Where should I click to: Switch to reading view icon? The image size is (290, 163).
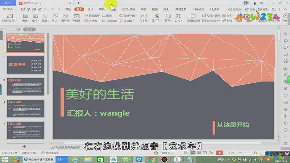[205, 153]
